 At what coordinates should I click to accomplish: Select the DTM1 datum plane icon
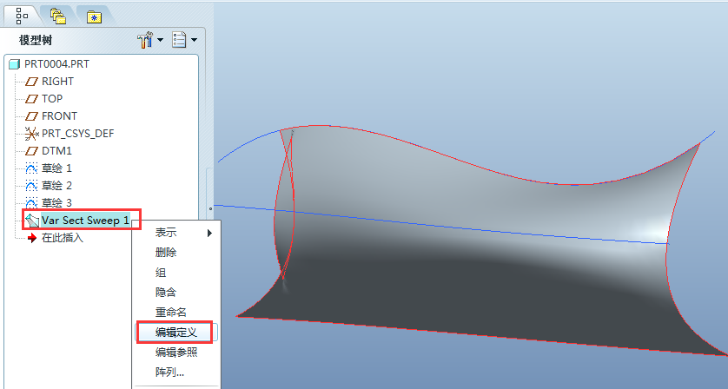(32, 151)
